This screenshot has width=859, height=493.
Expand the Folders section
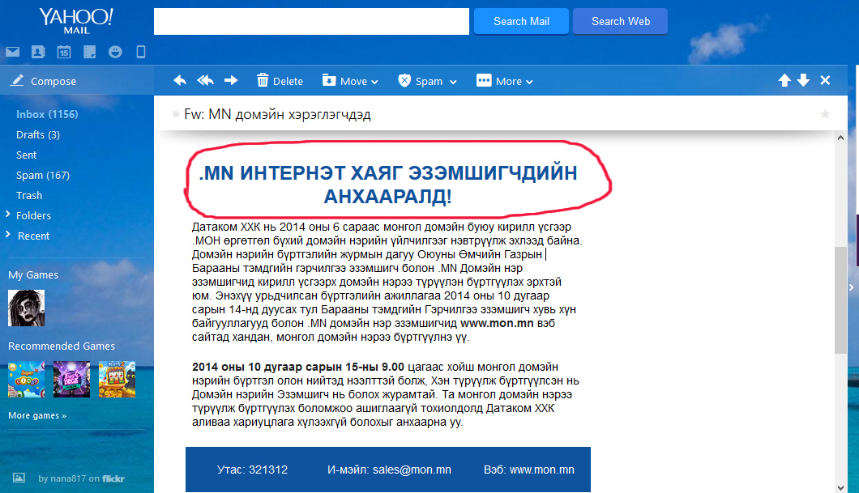[7, 215]
